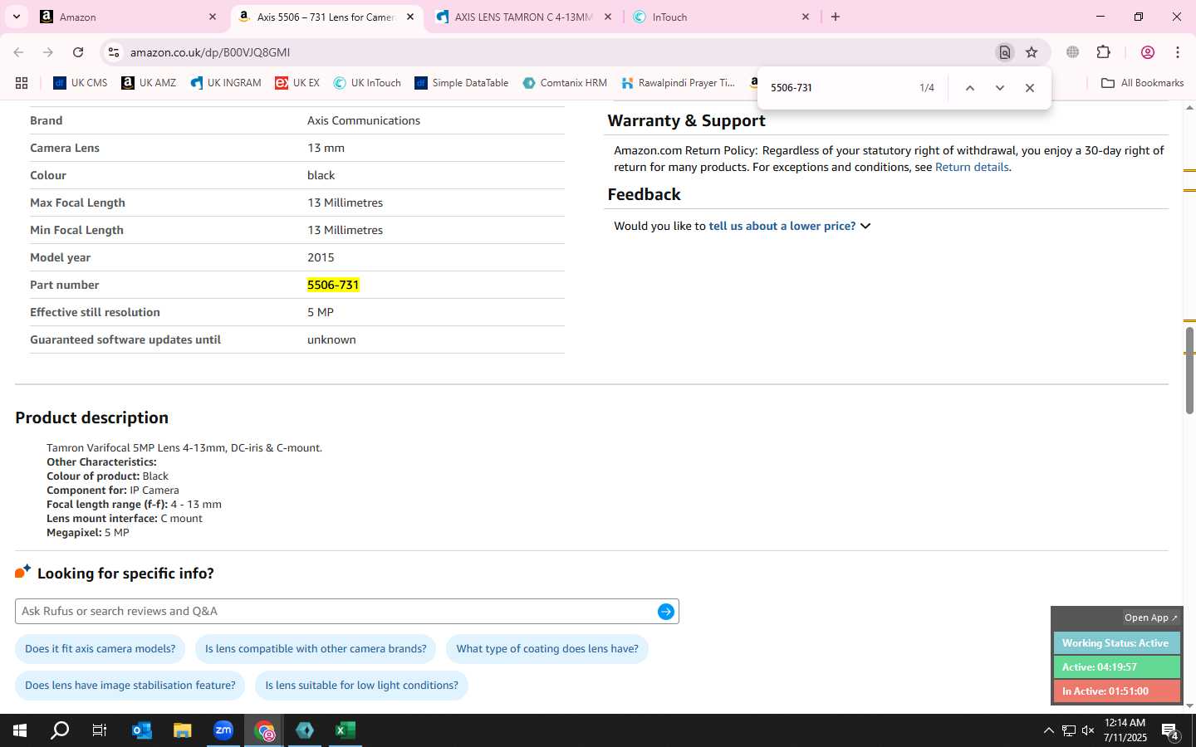Close the InTouch tab
The height and width of the screenshot is (747, 1196).
tap(806, 17)
